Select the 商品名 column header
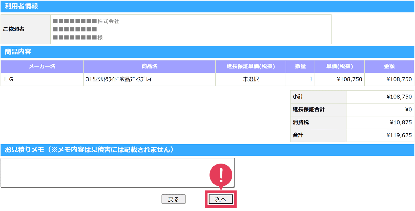 150,66
